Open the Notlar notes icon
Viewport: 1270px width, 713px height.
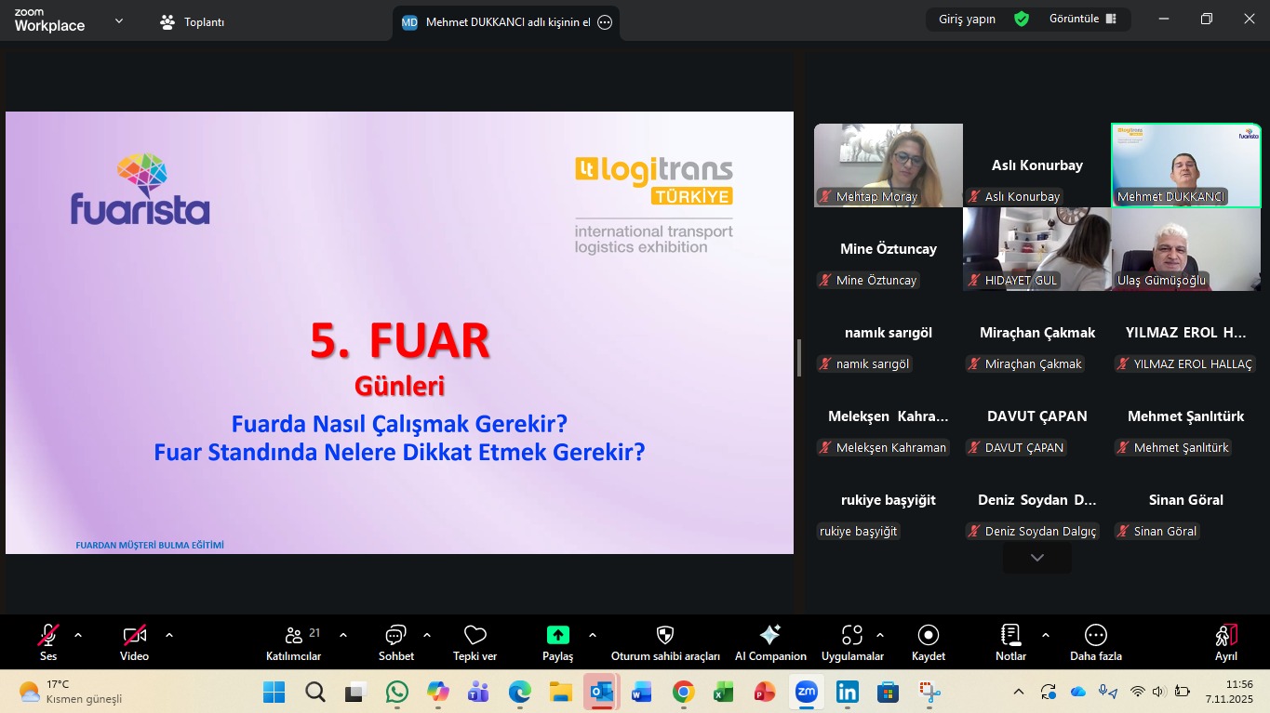[1010, 635]
